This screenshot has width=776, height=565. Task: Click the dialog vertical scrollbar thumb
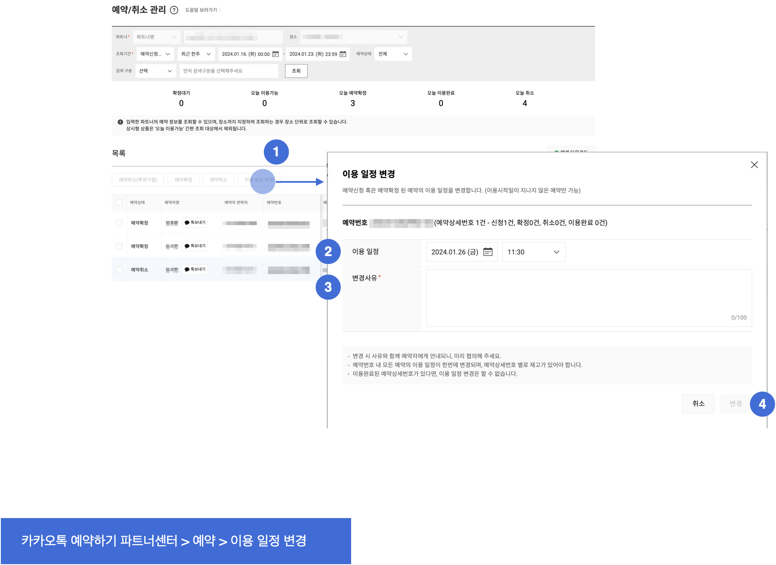771,255
